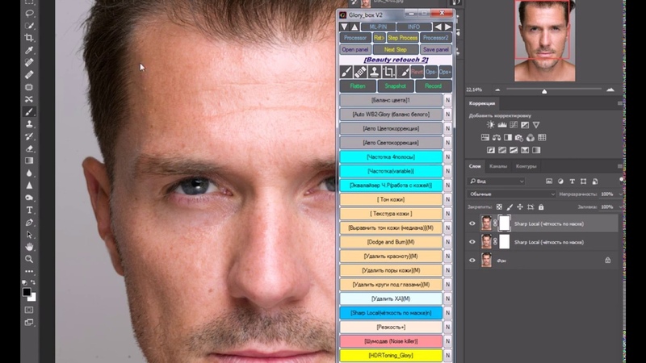Select the Lasso tool
Screen dimensions: 646x363
[x=29, y=14]
